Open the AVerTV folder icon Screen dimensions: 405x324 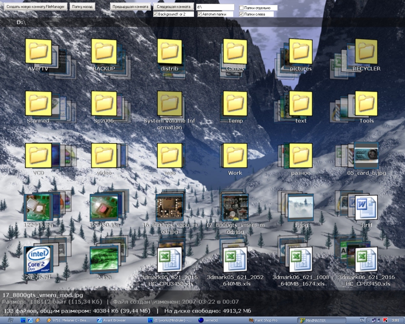(38, 51)
